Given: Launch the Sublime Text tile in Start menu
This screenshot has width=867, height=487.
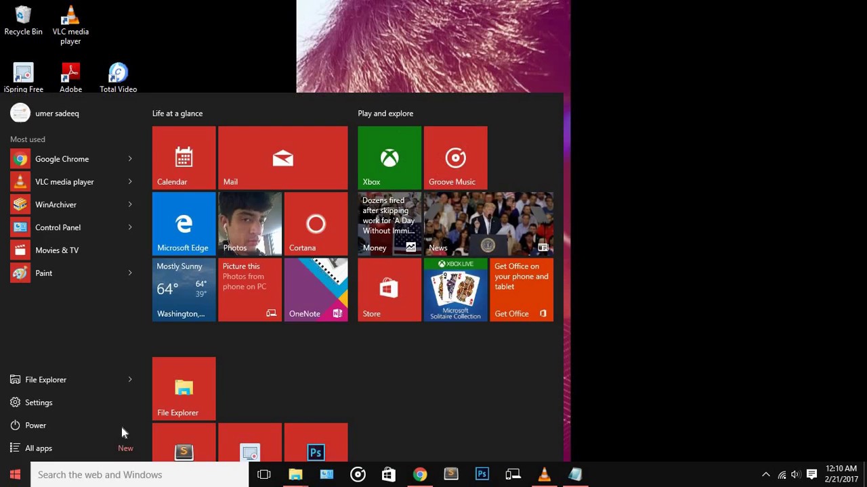Looking at the screenshot, I should (184, 443).
